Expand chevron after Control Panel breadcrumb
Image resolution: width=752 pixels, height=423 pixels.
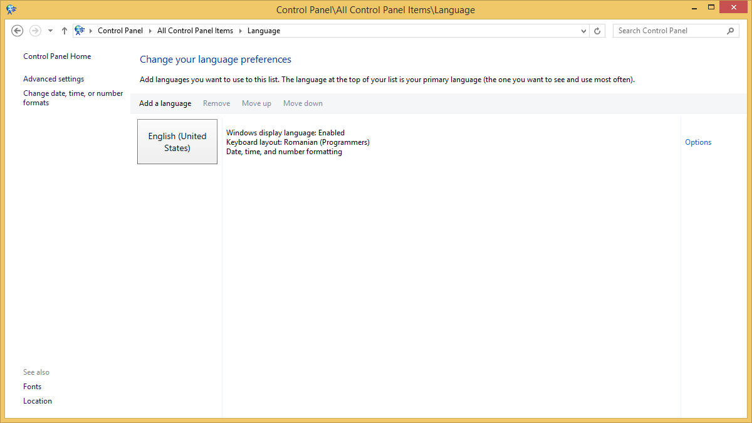coord(150,31)
